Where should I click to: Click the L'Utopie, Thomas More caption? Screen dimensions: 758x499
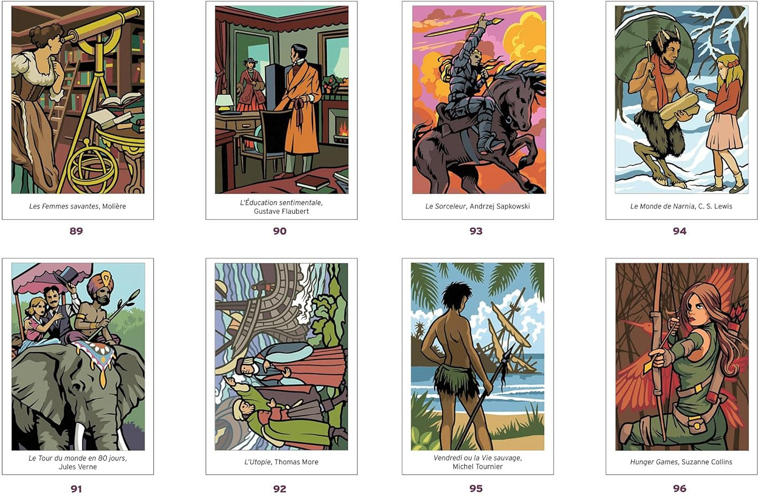point(281,462)
